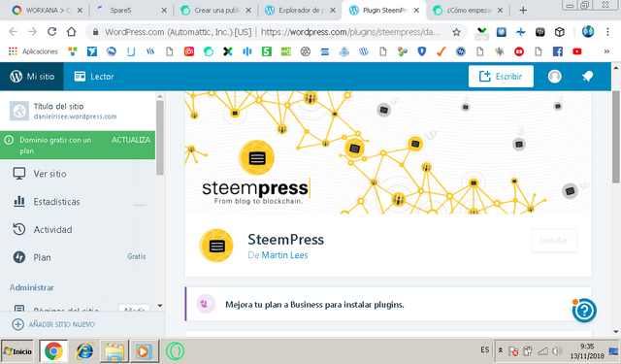Open the YouTube bookmark icon
The width and height of the screenshot is (621, 364).
coord(577,51)
